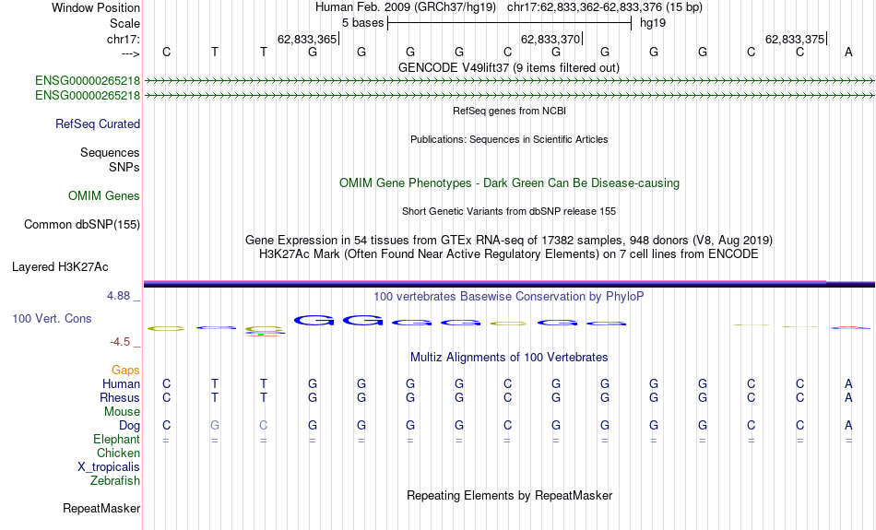This screenshot has width=876, height=530.
Task: Click the 62,833,370 position marker
Action: pos(551,39)
